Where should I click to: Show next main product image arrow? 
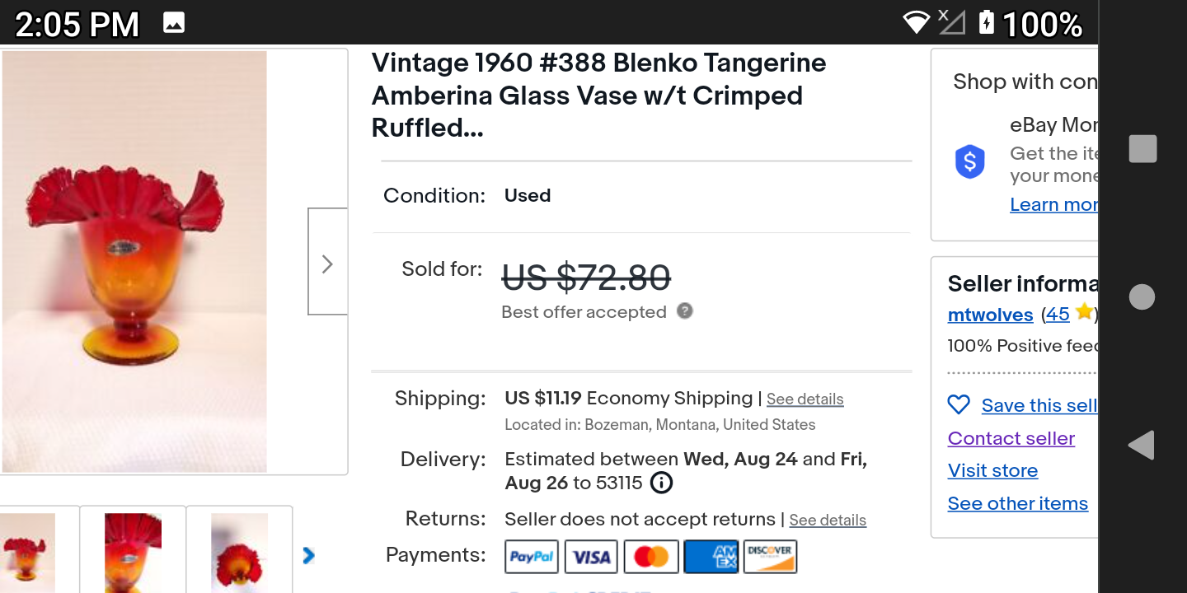click(x=327, y=264)
